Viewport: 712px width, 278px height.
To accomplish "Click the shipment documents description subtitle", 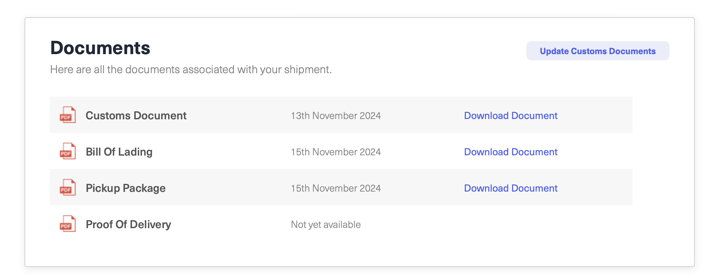I will (191, 69).
